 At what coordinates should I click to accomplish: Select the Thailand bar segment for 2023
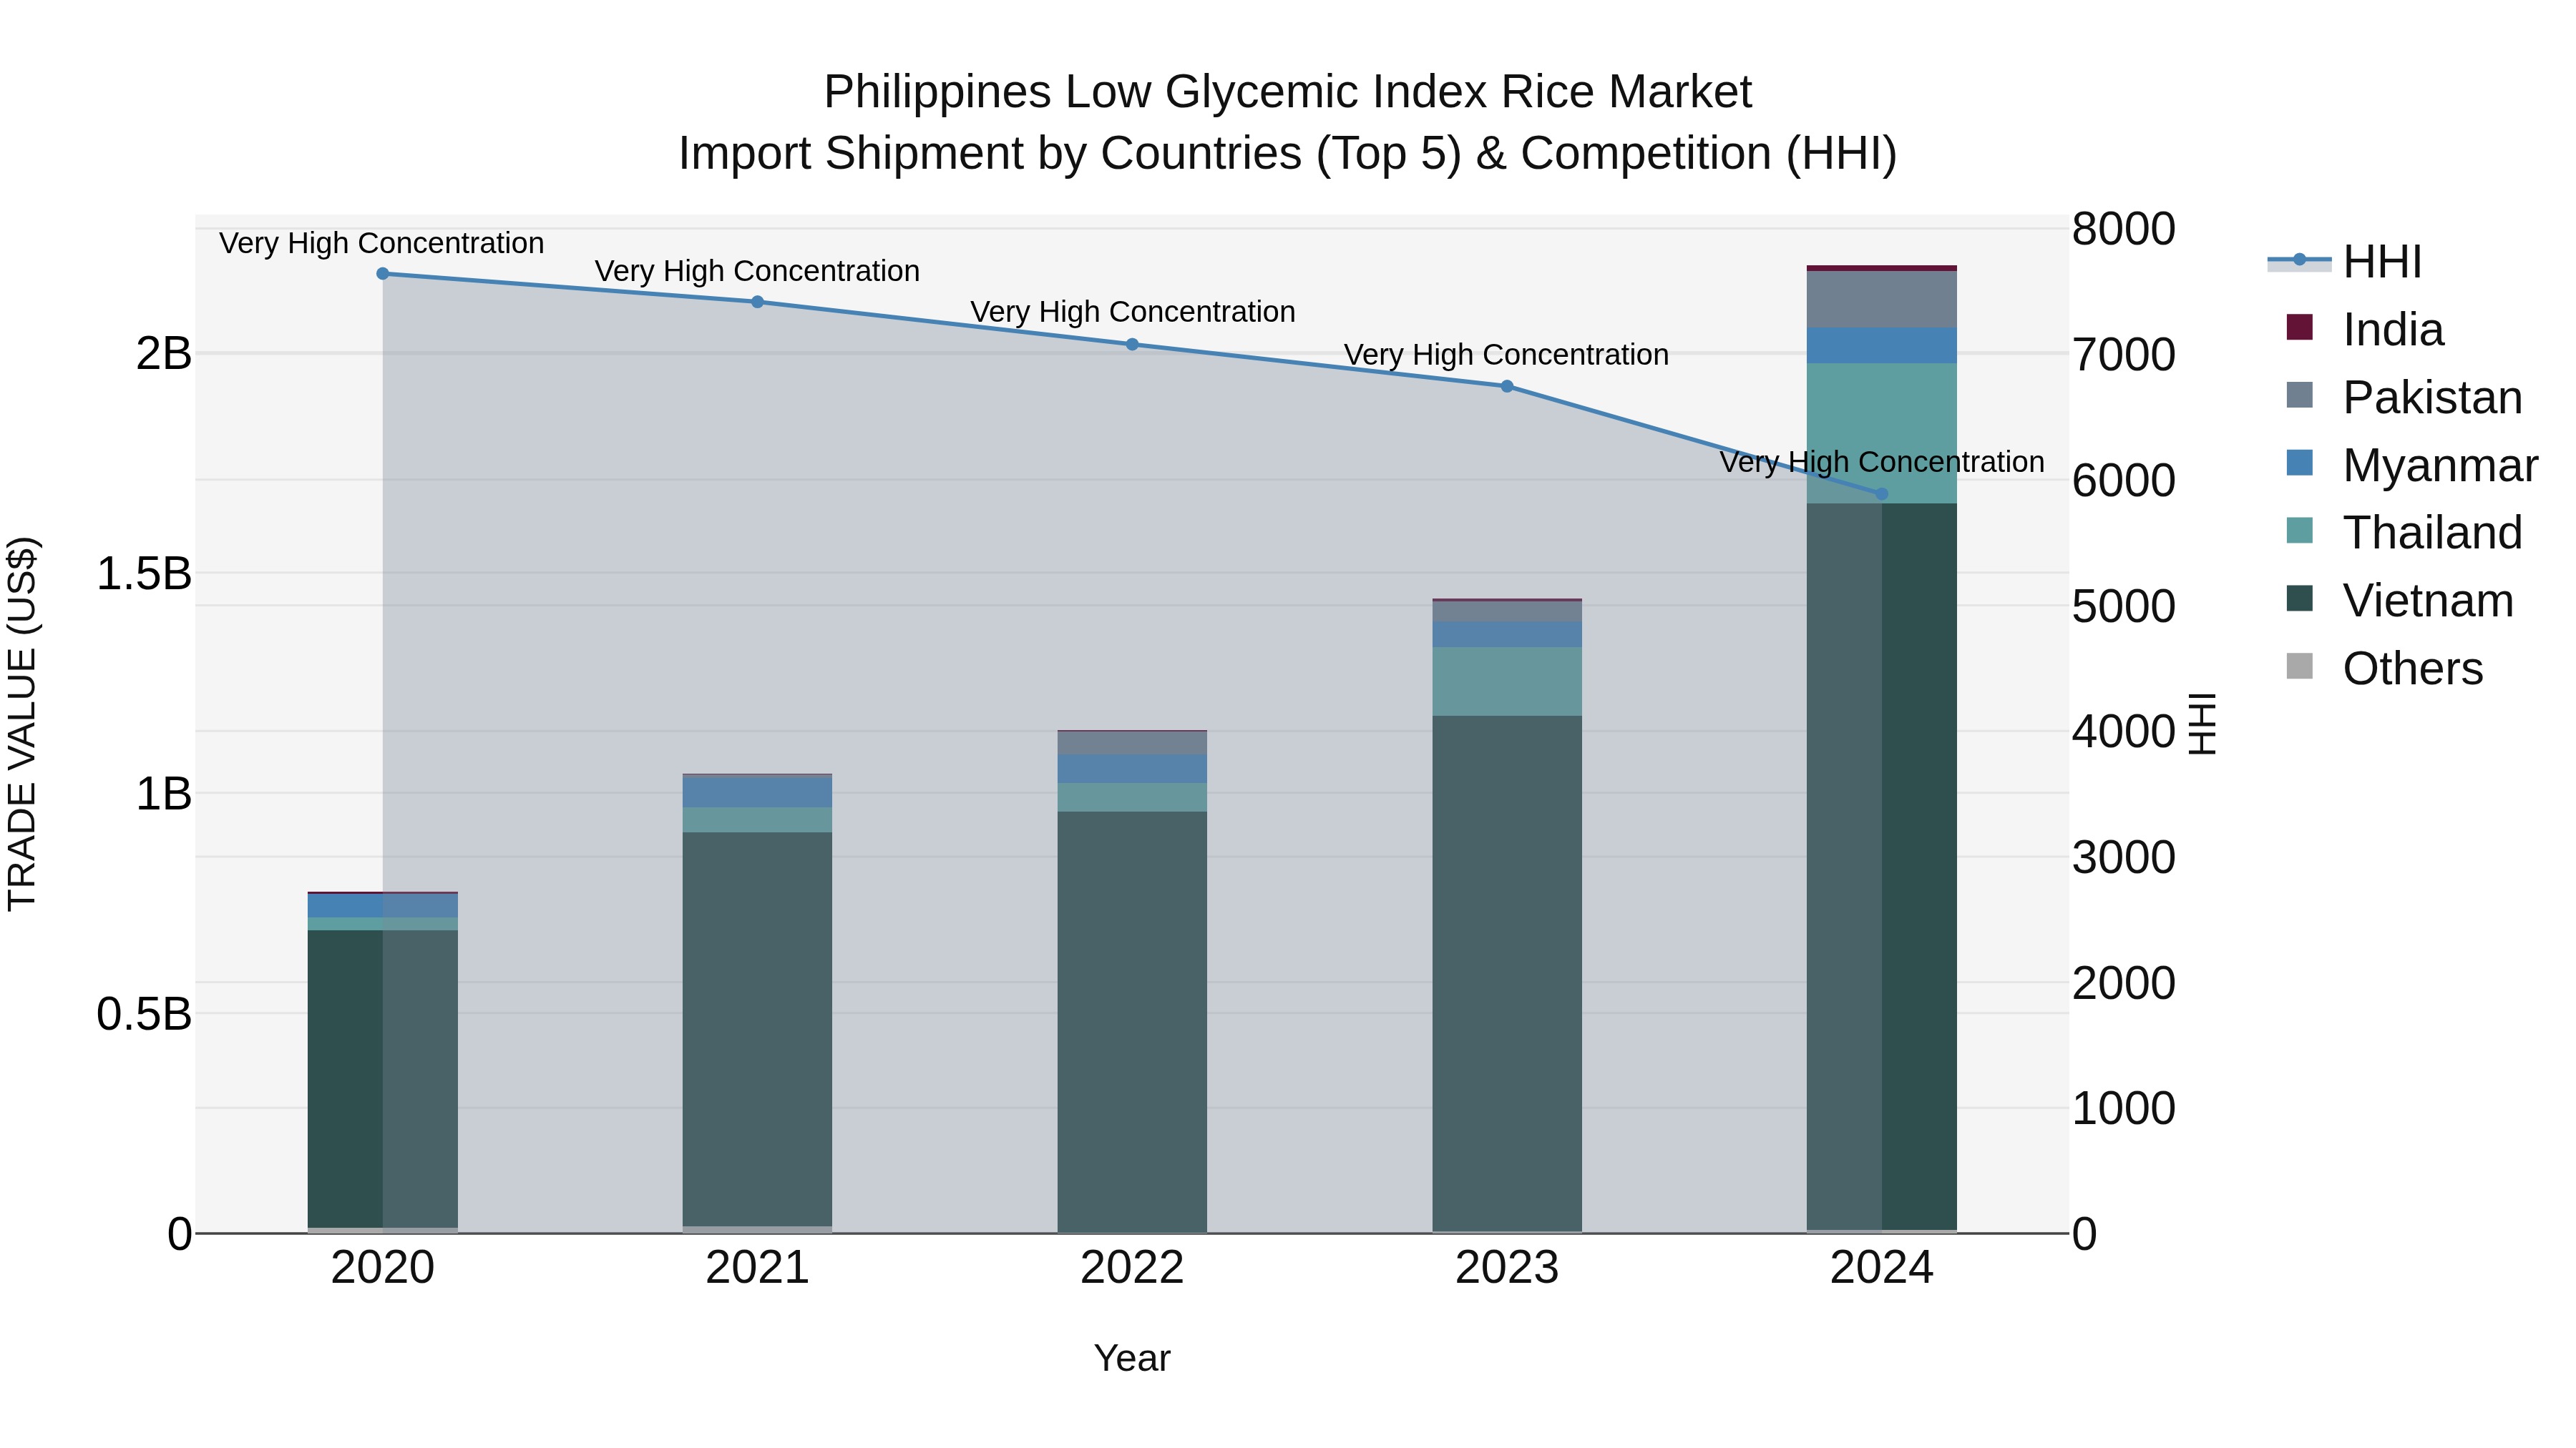point(1507,681)
